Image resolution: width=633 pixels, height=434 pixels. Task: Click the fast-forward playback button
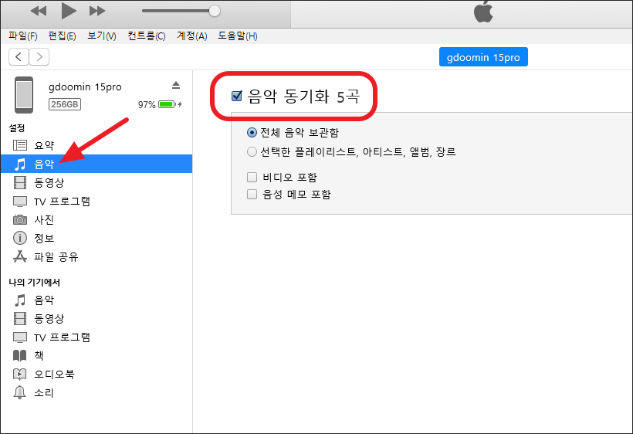[97, 11]
